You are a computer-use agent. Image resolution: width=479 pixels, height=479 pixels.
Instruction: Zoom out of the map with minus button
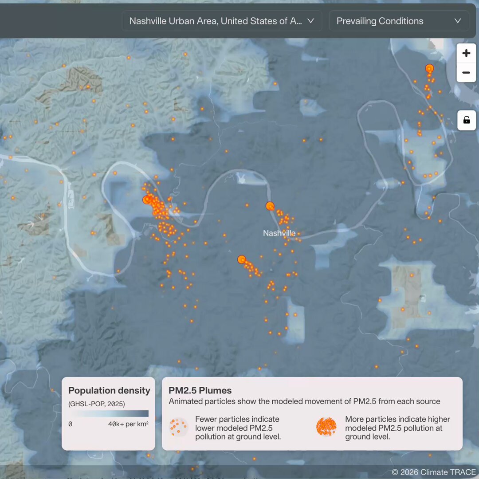[x=466, y=73]
